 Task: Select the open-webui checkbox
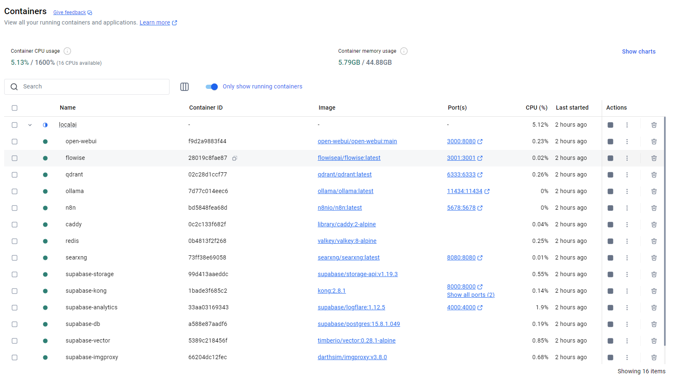pyautogui.click(x=15, y=142)
